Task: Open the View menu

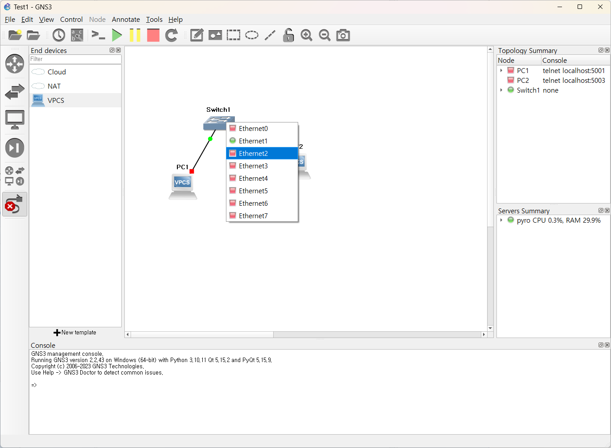Action: click(46, 20)
